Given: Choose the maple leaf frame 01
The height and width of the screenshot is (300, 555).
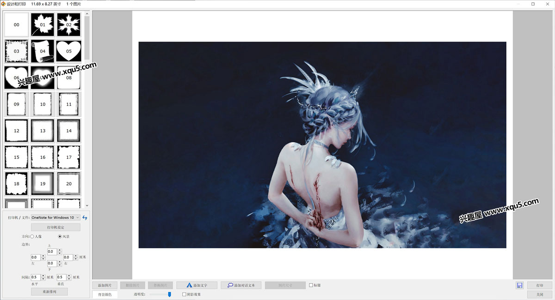Looking at the screenshot, I should tap(43, 24).
